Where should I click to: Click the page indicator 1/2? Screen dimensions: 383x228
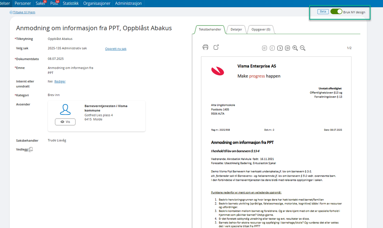[349, 48]
